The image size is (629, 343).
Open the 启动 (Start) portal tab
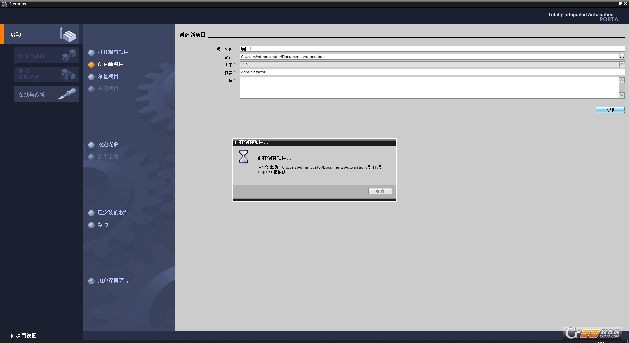(39, 34)
